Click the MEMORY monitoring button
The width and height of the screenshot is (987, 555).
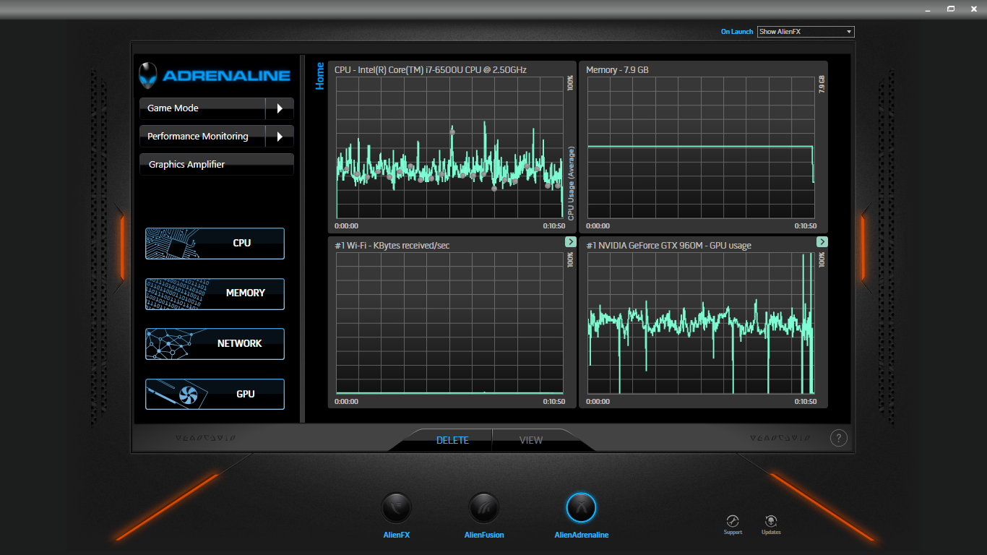pyautogui.click(x=215, y=293)
